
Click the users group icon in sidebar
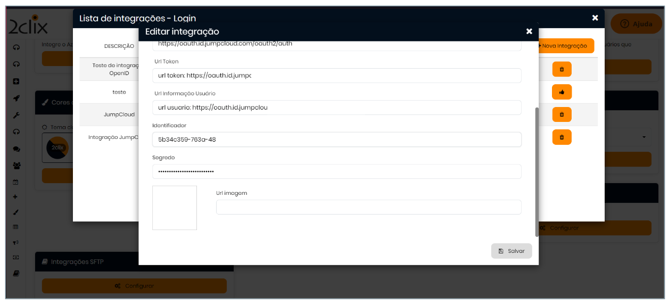[17, 166]
